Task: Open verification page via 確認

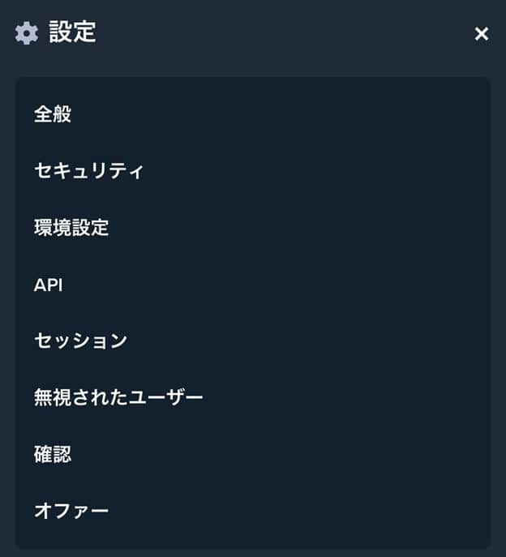Action: click(53, 454)
